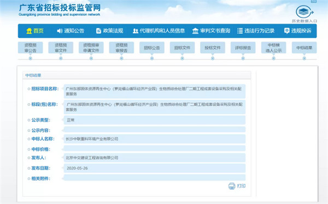Click the 相关附件 label
The image size is (328, 204).
[x=41, y=178]
